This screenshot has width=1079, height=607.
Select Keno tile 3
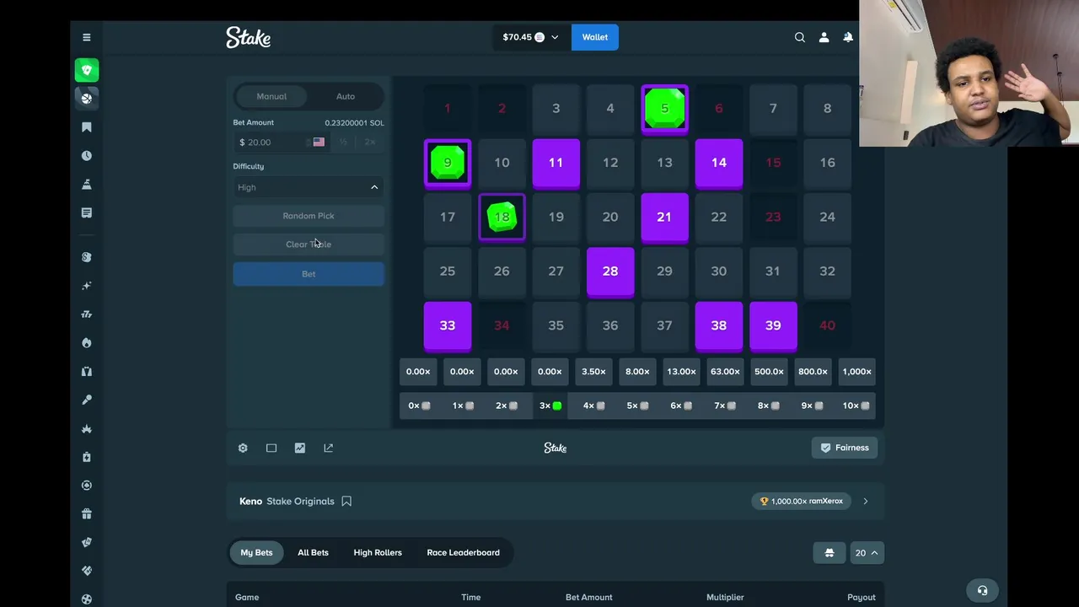[556, 109]
